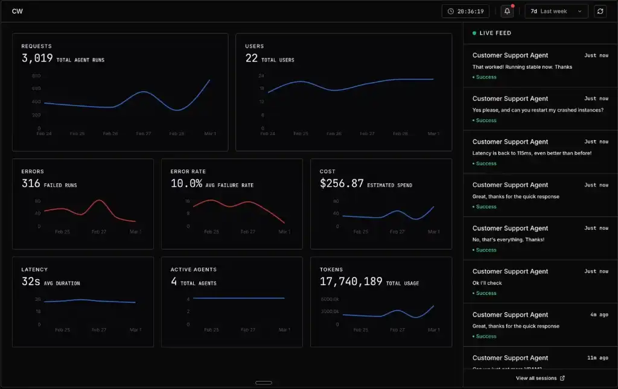Click the CW logo in the top left

coord(17,11)
